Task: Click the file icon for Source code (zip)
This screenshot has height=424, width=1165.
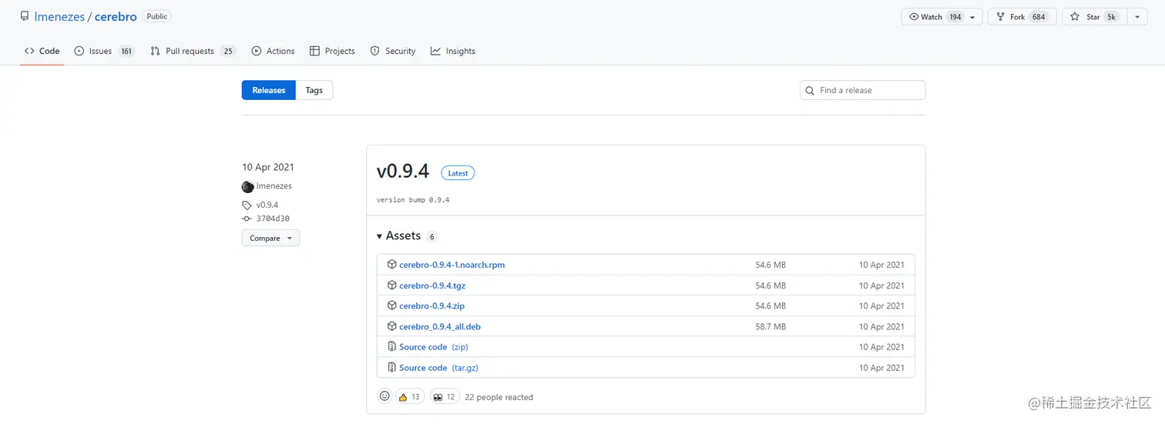Action: click(391, 347)
